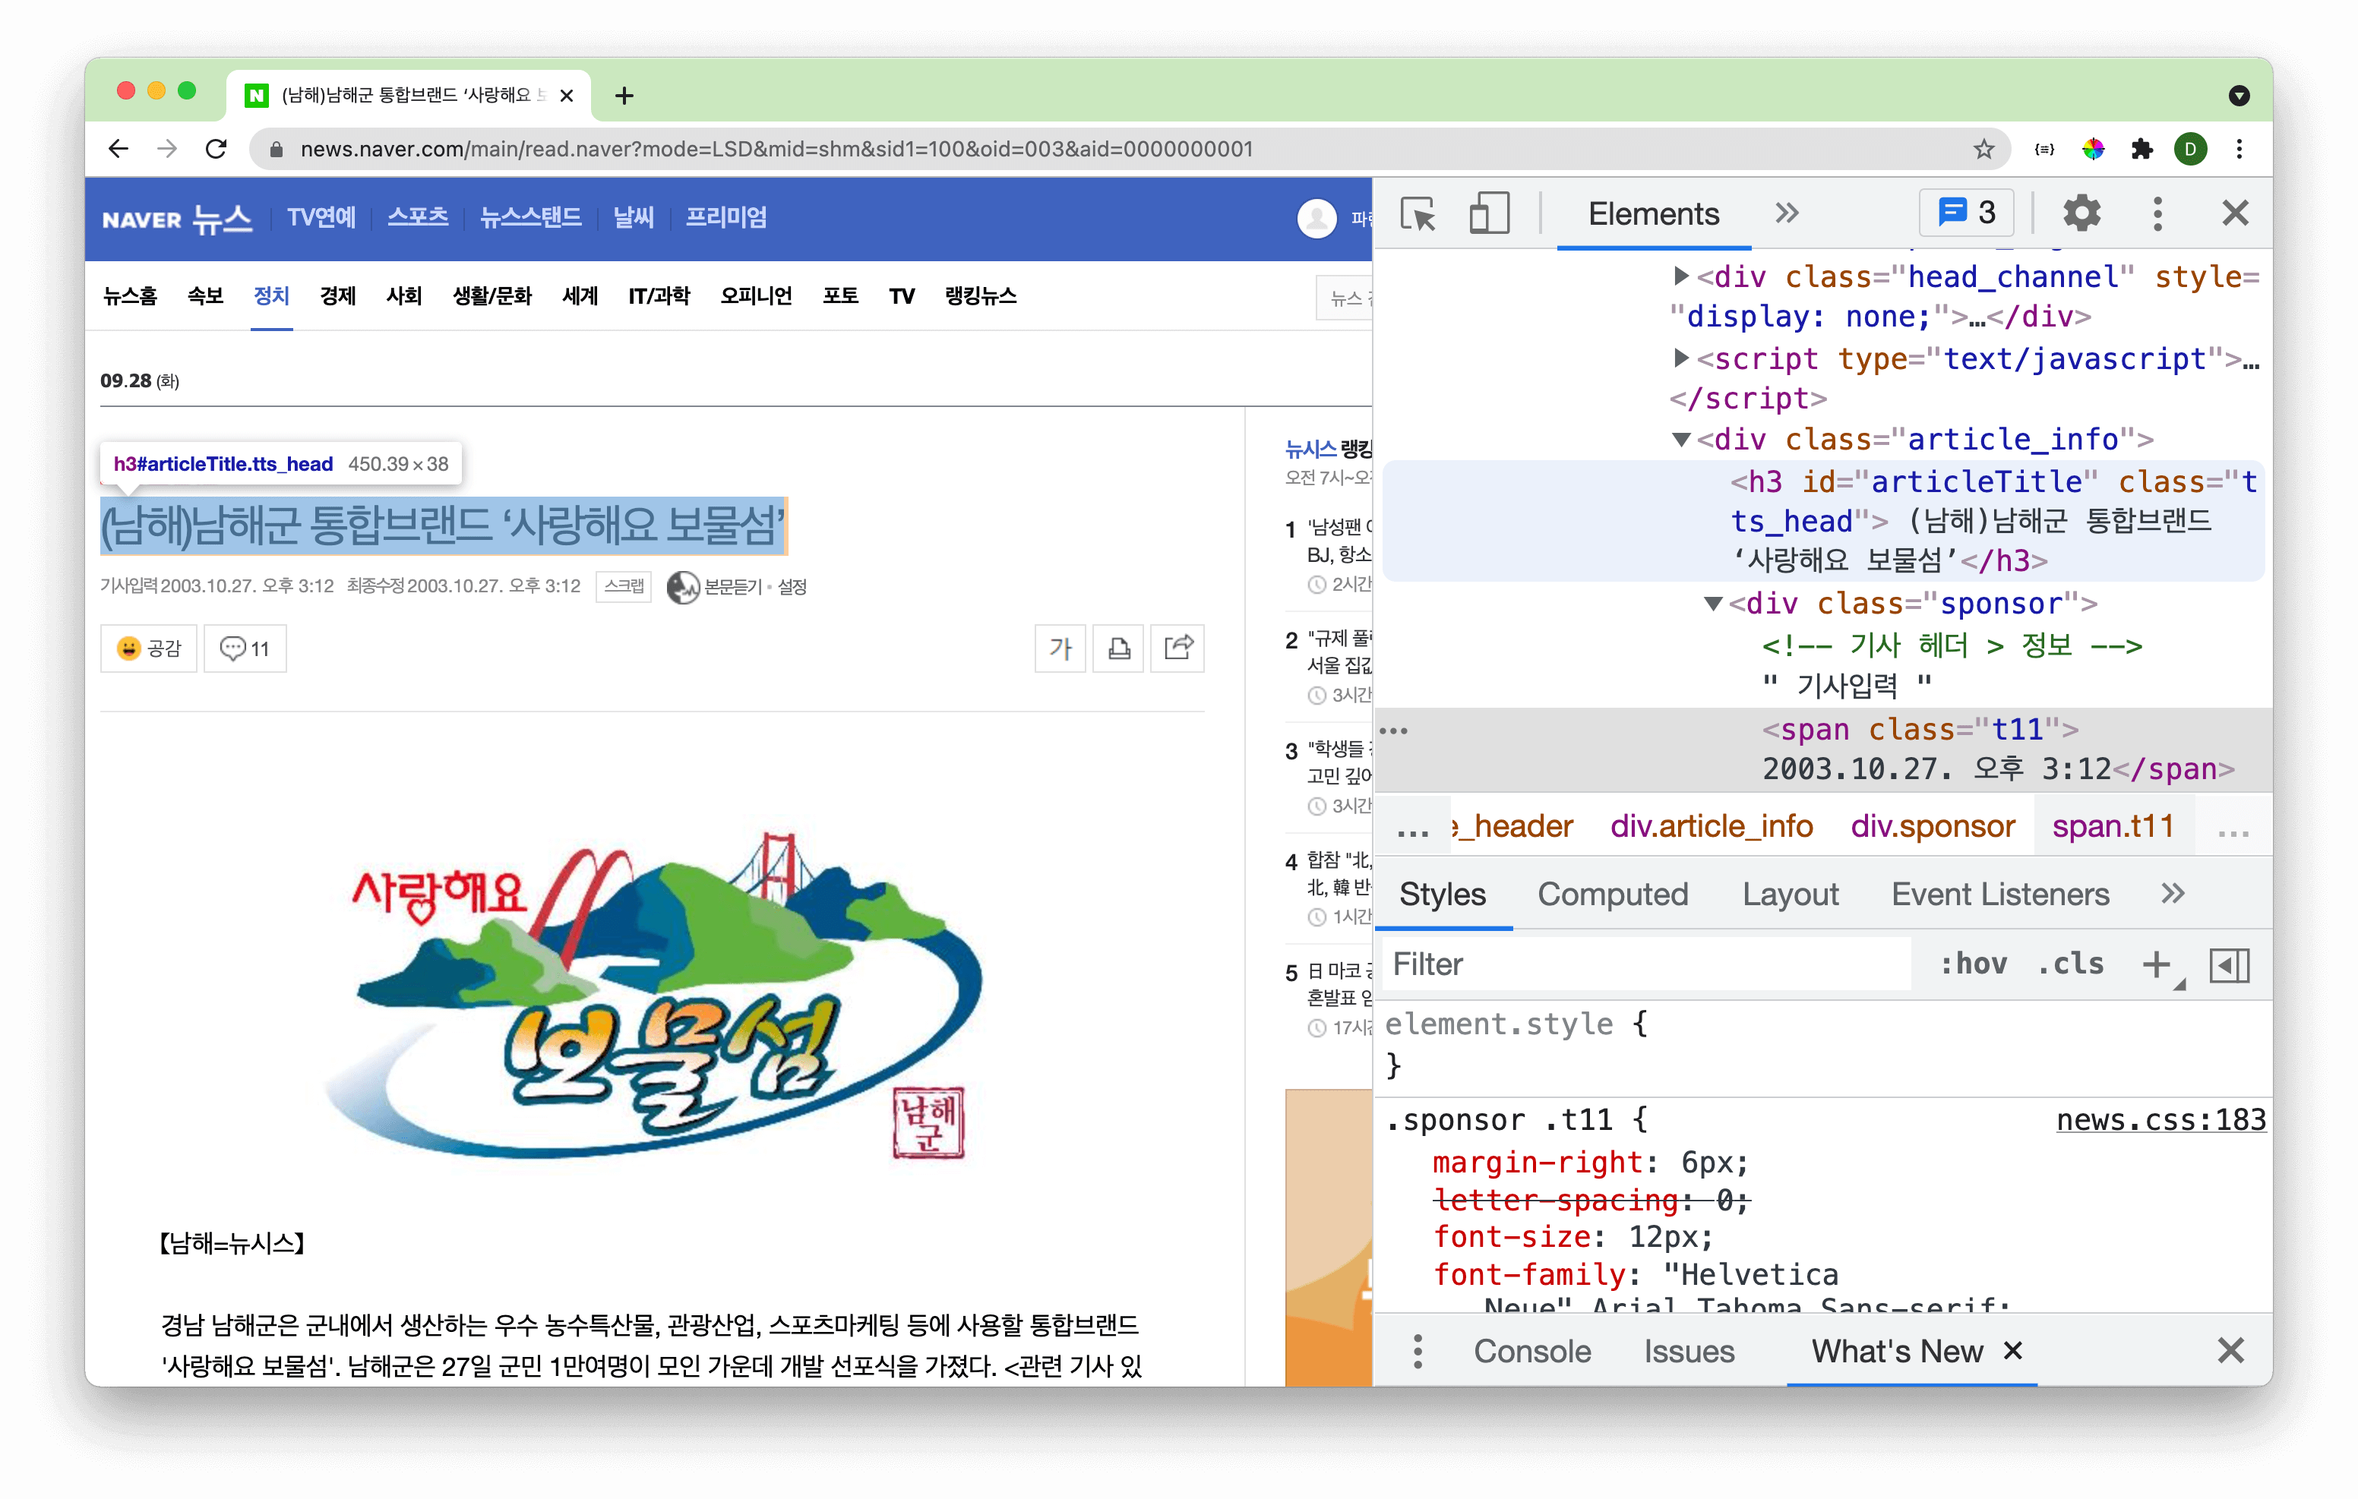
Task: Open the Issues drawer tab
Action: 1688,1351
